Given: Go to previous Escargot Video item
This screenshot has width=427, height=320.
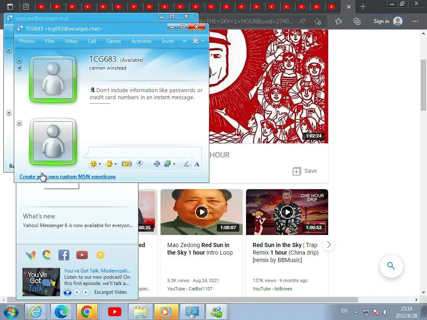Looking at the screenshot, I should pyautogui.click(x=77, y=292).
